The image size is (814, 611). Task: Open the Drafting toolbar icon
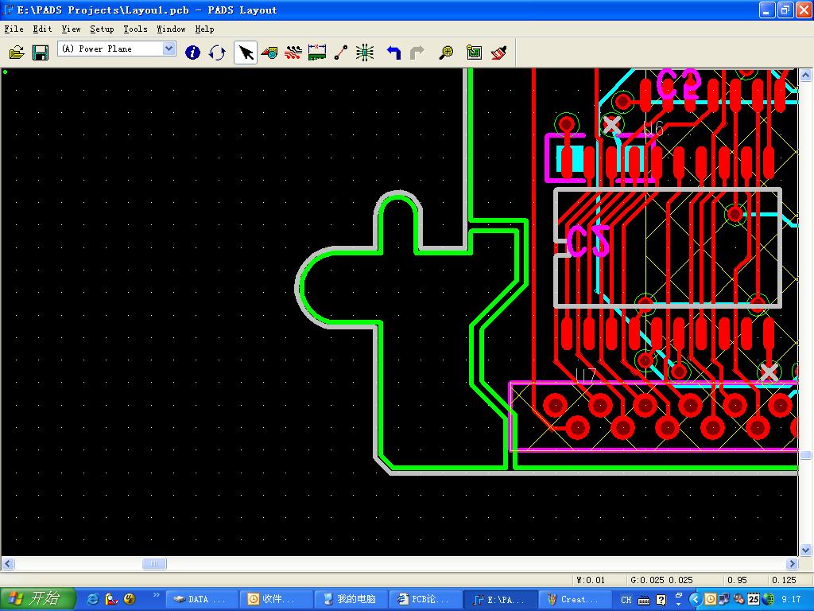[x=269, y=53]
